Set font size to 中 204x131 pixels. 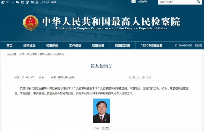click(x=143, y=77)
